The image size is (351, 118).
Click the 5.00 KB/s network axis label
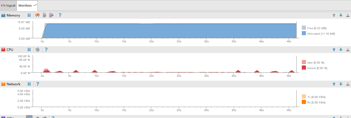pos(24,91)
